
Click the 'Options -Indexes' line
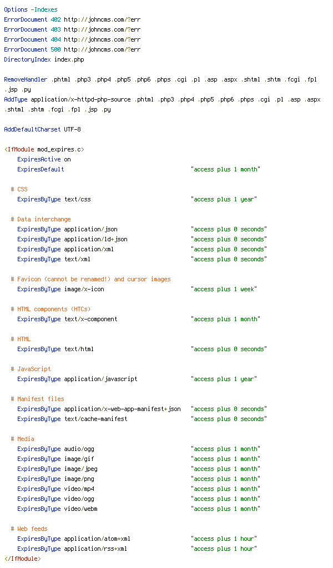31,10
